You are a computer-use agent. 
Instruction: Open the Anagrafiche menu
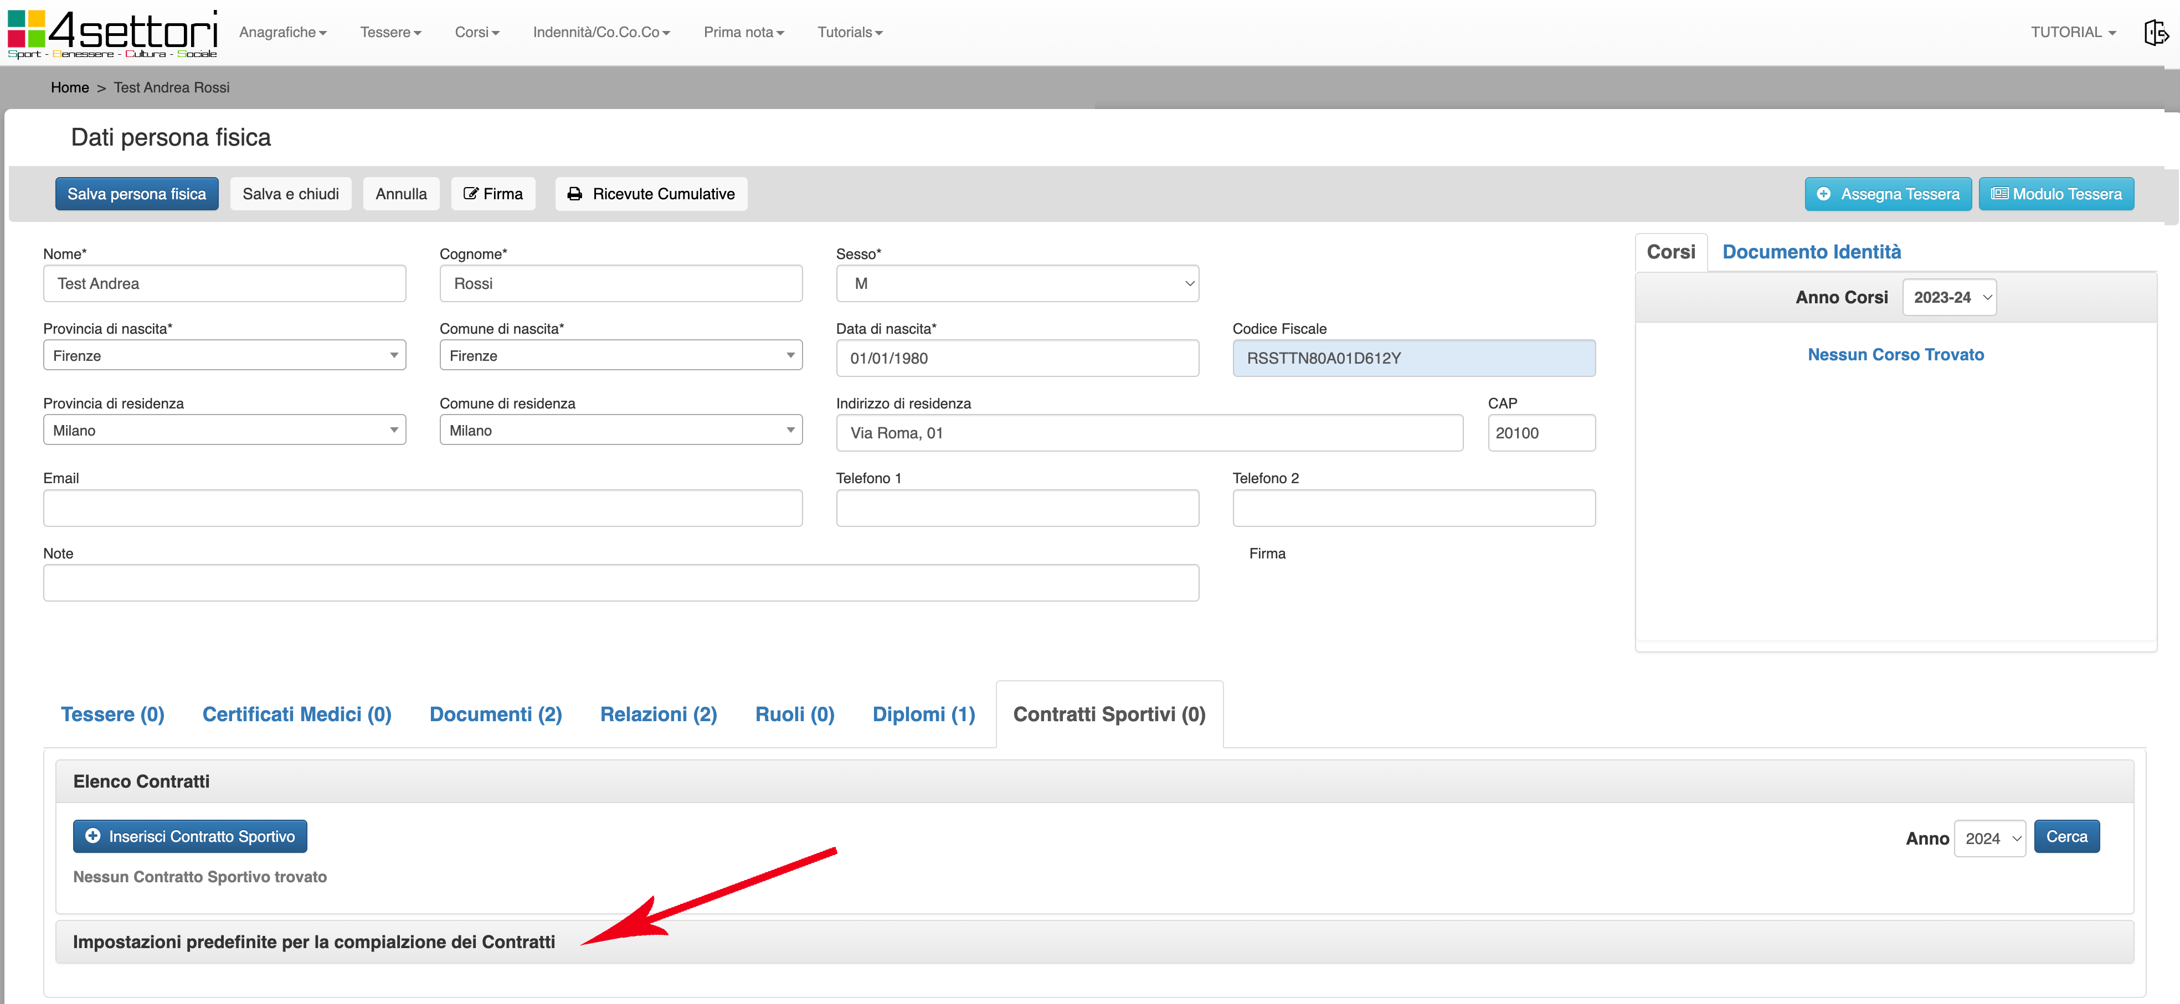pos(282,32)
